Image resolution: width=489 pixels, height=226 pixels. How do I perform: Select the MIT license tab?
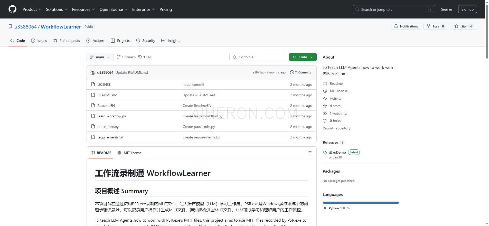pos(129,153)
